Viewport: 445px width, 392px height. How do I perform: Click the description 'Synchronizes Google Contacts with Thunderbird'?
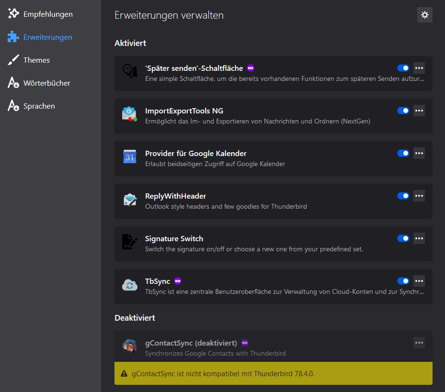216,353
